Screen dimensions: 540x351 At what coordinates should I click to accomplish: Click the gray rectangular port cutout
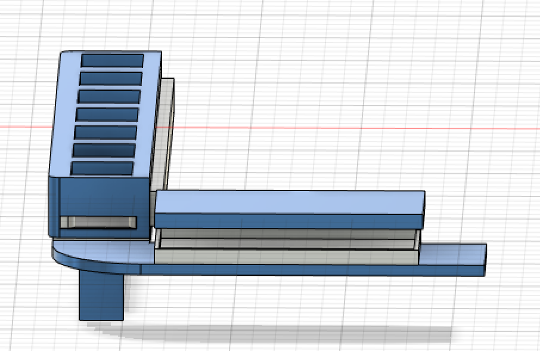(x=98, y=223)
